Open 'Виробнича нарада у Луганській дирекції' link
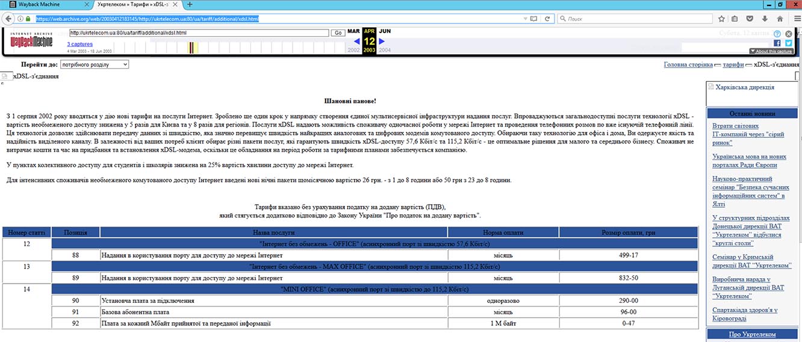 tap(748, 288)
